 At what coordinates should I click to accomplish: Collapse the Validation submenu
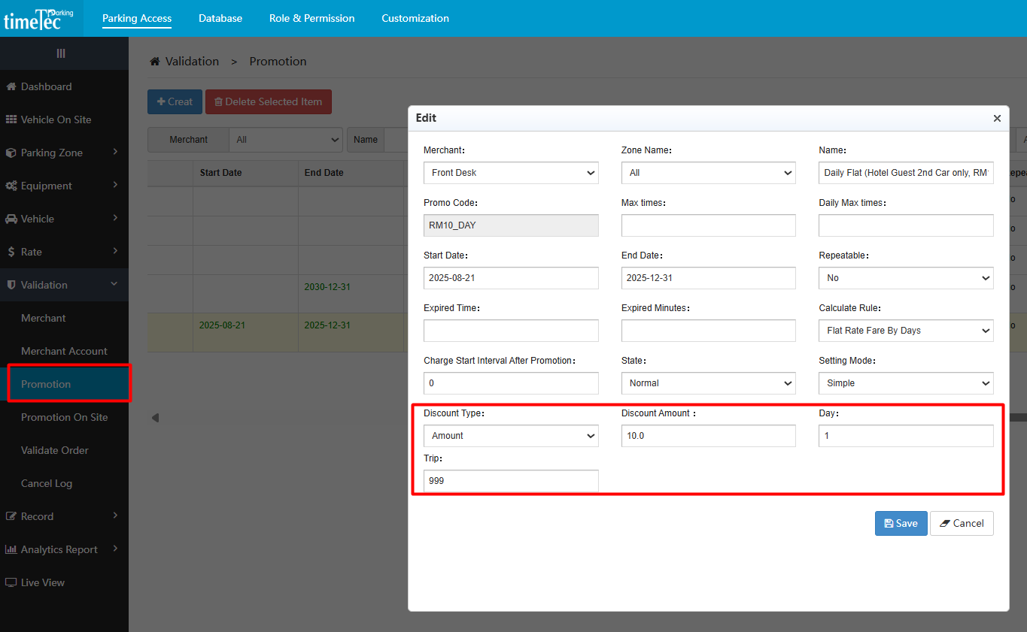[x=114, y=284]
